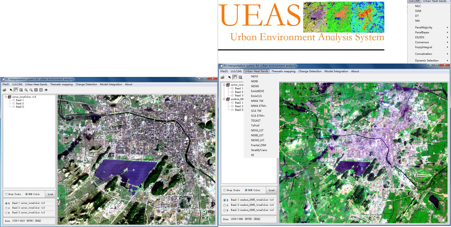The width and height of the screenshot is (451, 227).
Task: Activate the pan hand tool in the aster window
Action: pos(16,90)
